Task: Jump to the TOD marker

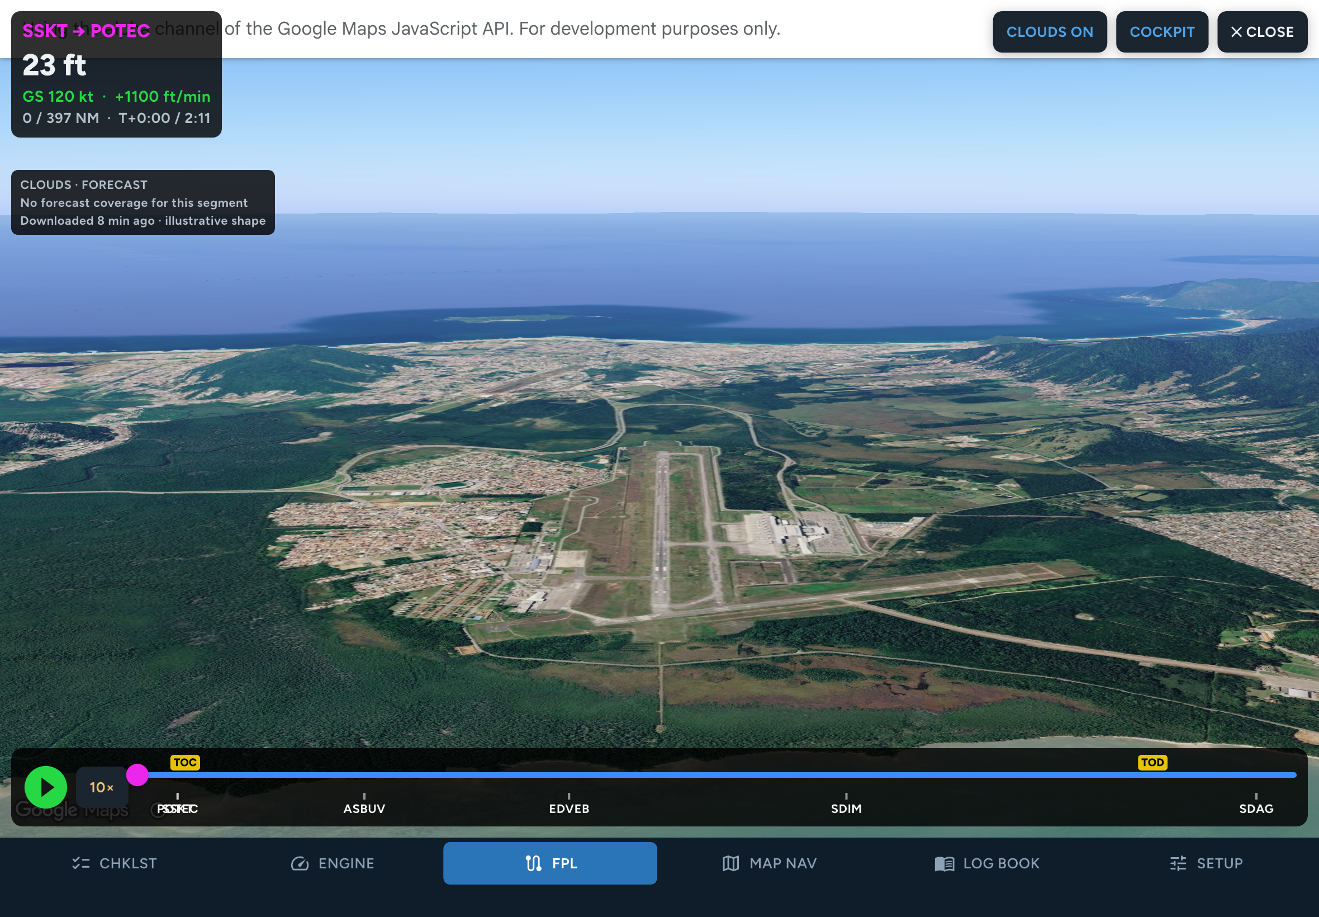Action: (1152, 763)
